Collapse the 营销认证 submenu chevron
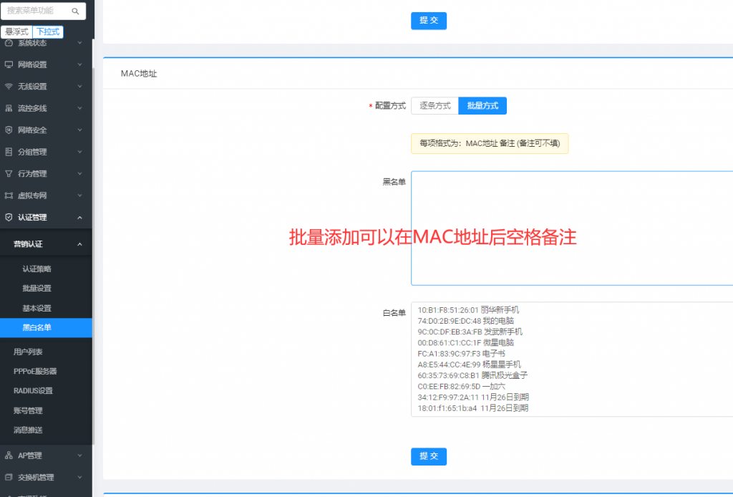Image resolution: width=733 pixels, height=497 pixels. (x=79, y=244)
